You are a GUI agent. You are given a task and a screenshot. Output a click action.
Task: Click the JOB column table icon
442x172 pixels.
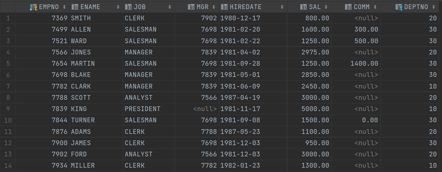(x=128, y=7)
